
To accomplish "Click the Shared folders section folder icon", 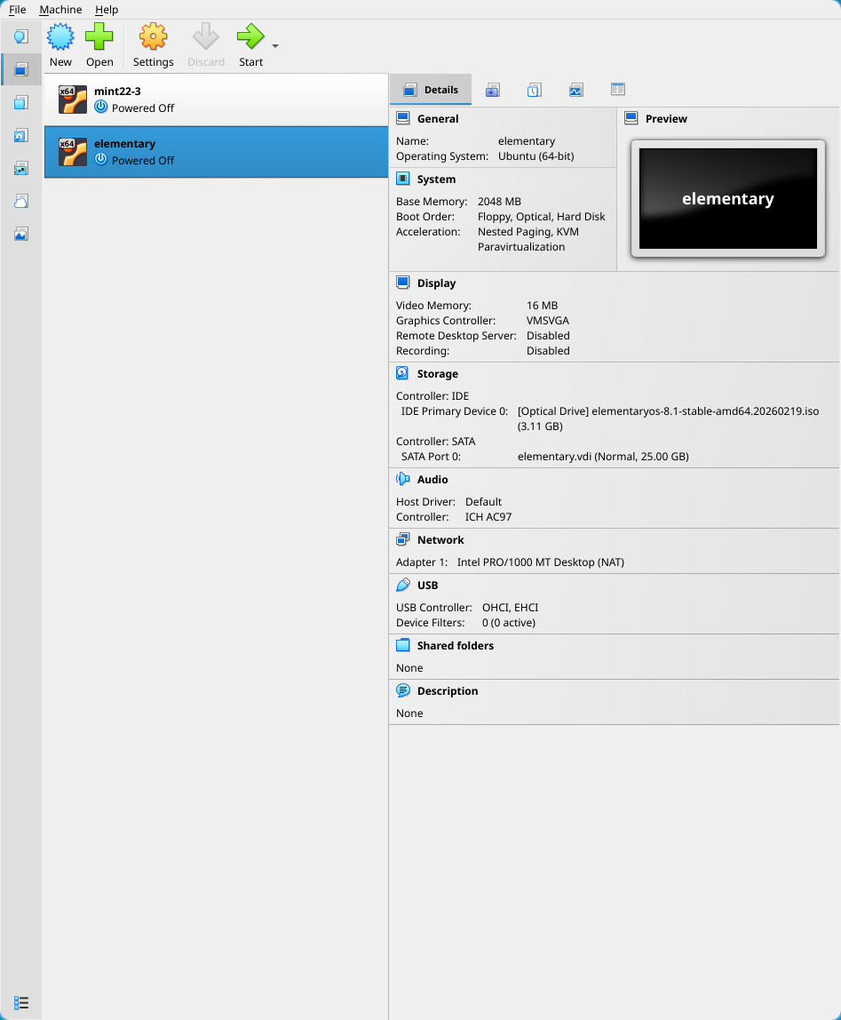I will (402, 645).
